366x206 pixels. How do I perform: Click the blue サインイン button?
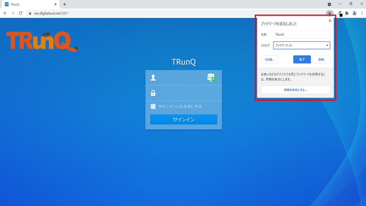tap(184, 120)
